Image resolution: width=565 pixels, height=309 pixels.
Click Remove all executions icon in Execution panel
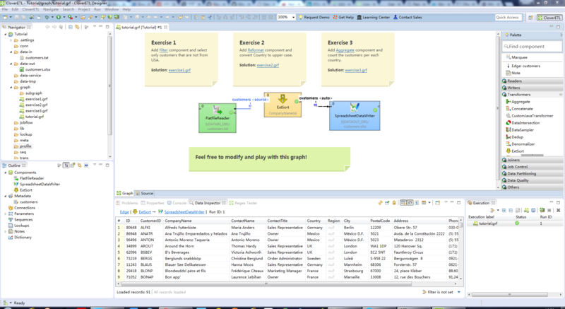(x=558, y=210)
